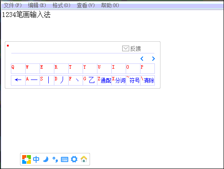Screen dimensions: 224x169
Task: Tap the E key on stroke keyboard
Action: 47,69
